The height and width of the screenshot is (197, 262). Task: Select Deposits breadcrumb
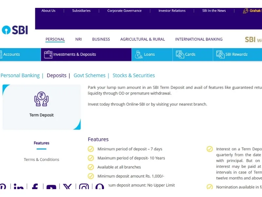coord(56,76)
